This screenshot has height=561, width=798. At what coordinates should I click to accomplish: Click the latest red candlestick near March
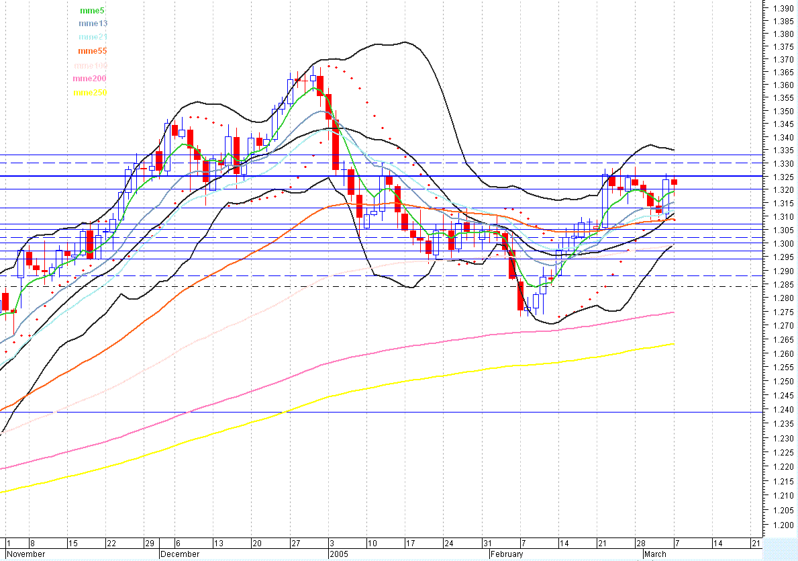(x=673, y=181)
